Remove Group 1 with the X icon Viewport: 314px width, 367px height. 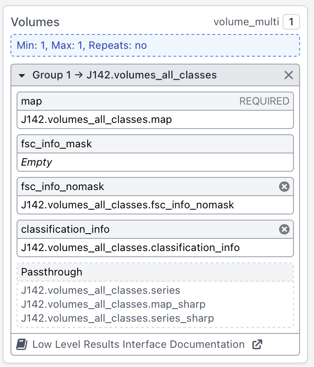click(x=288, y=75)
